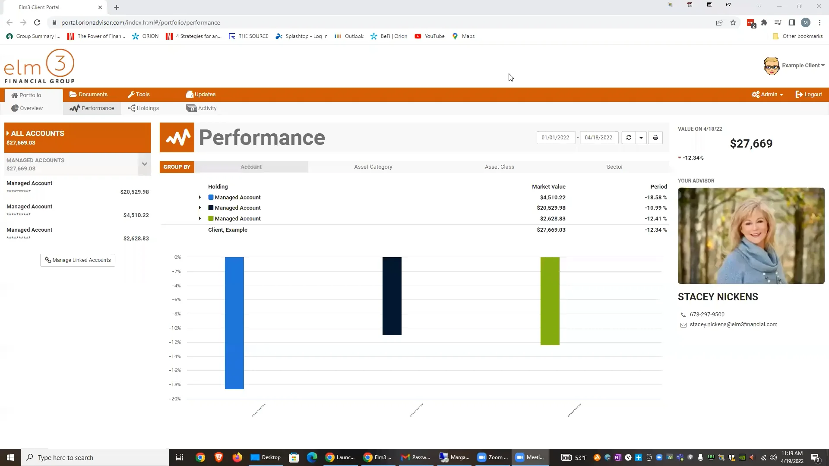Expand the Managed Account row showing $20,529.98

pos(200,208)
